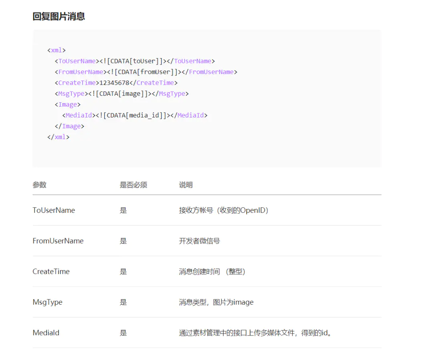Click the MsgType table cell
The height and width of the screenshot is (350, 433).
(47, 302)
